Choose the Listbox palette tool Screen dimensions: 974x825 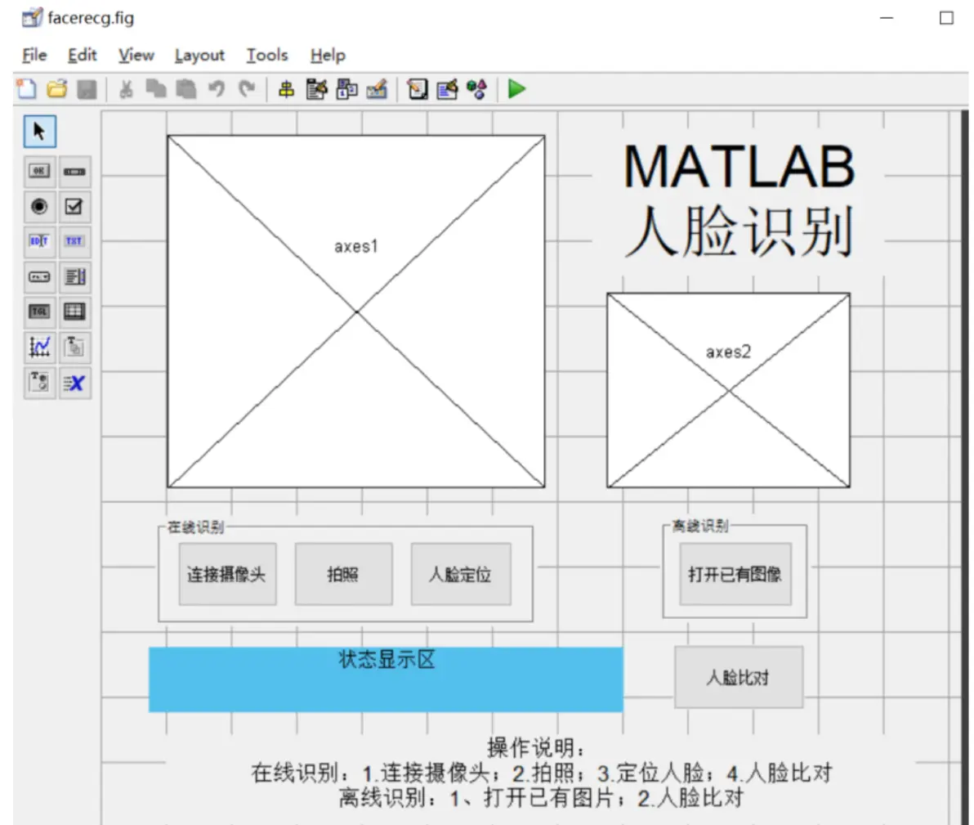pyautogui.click(x=74, y=276)
